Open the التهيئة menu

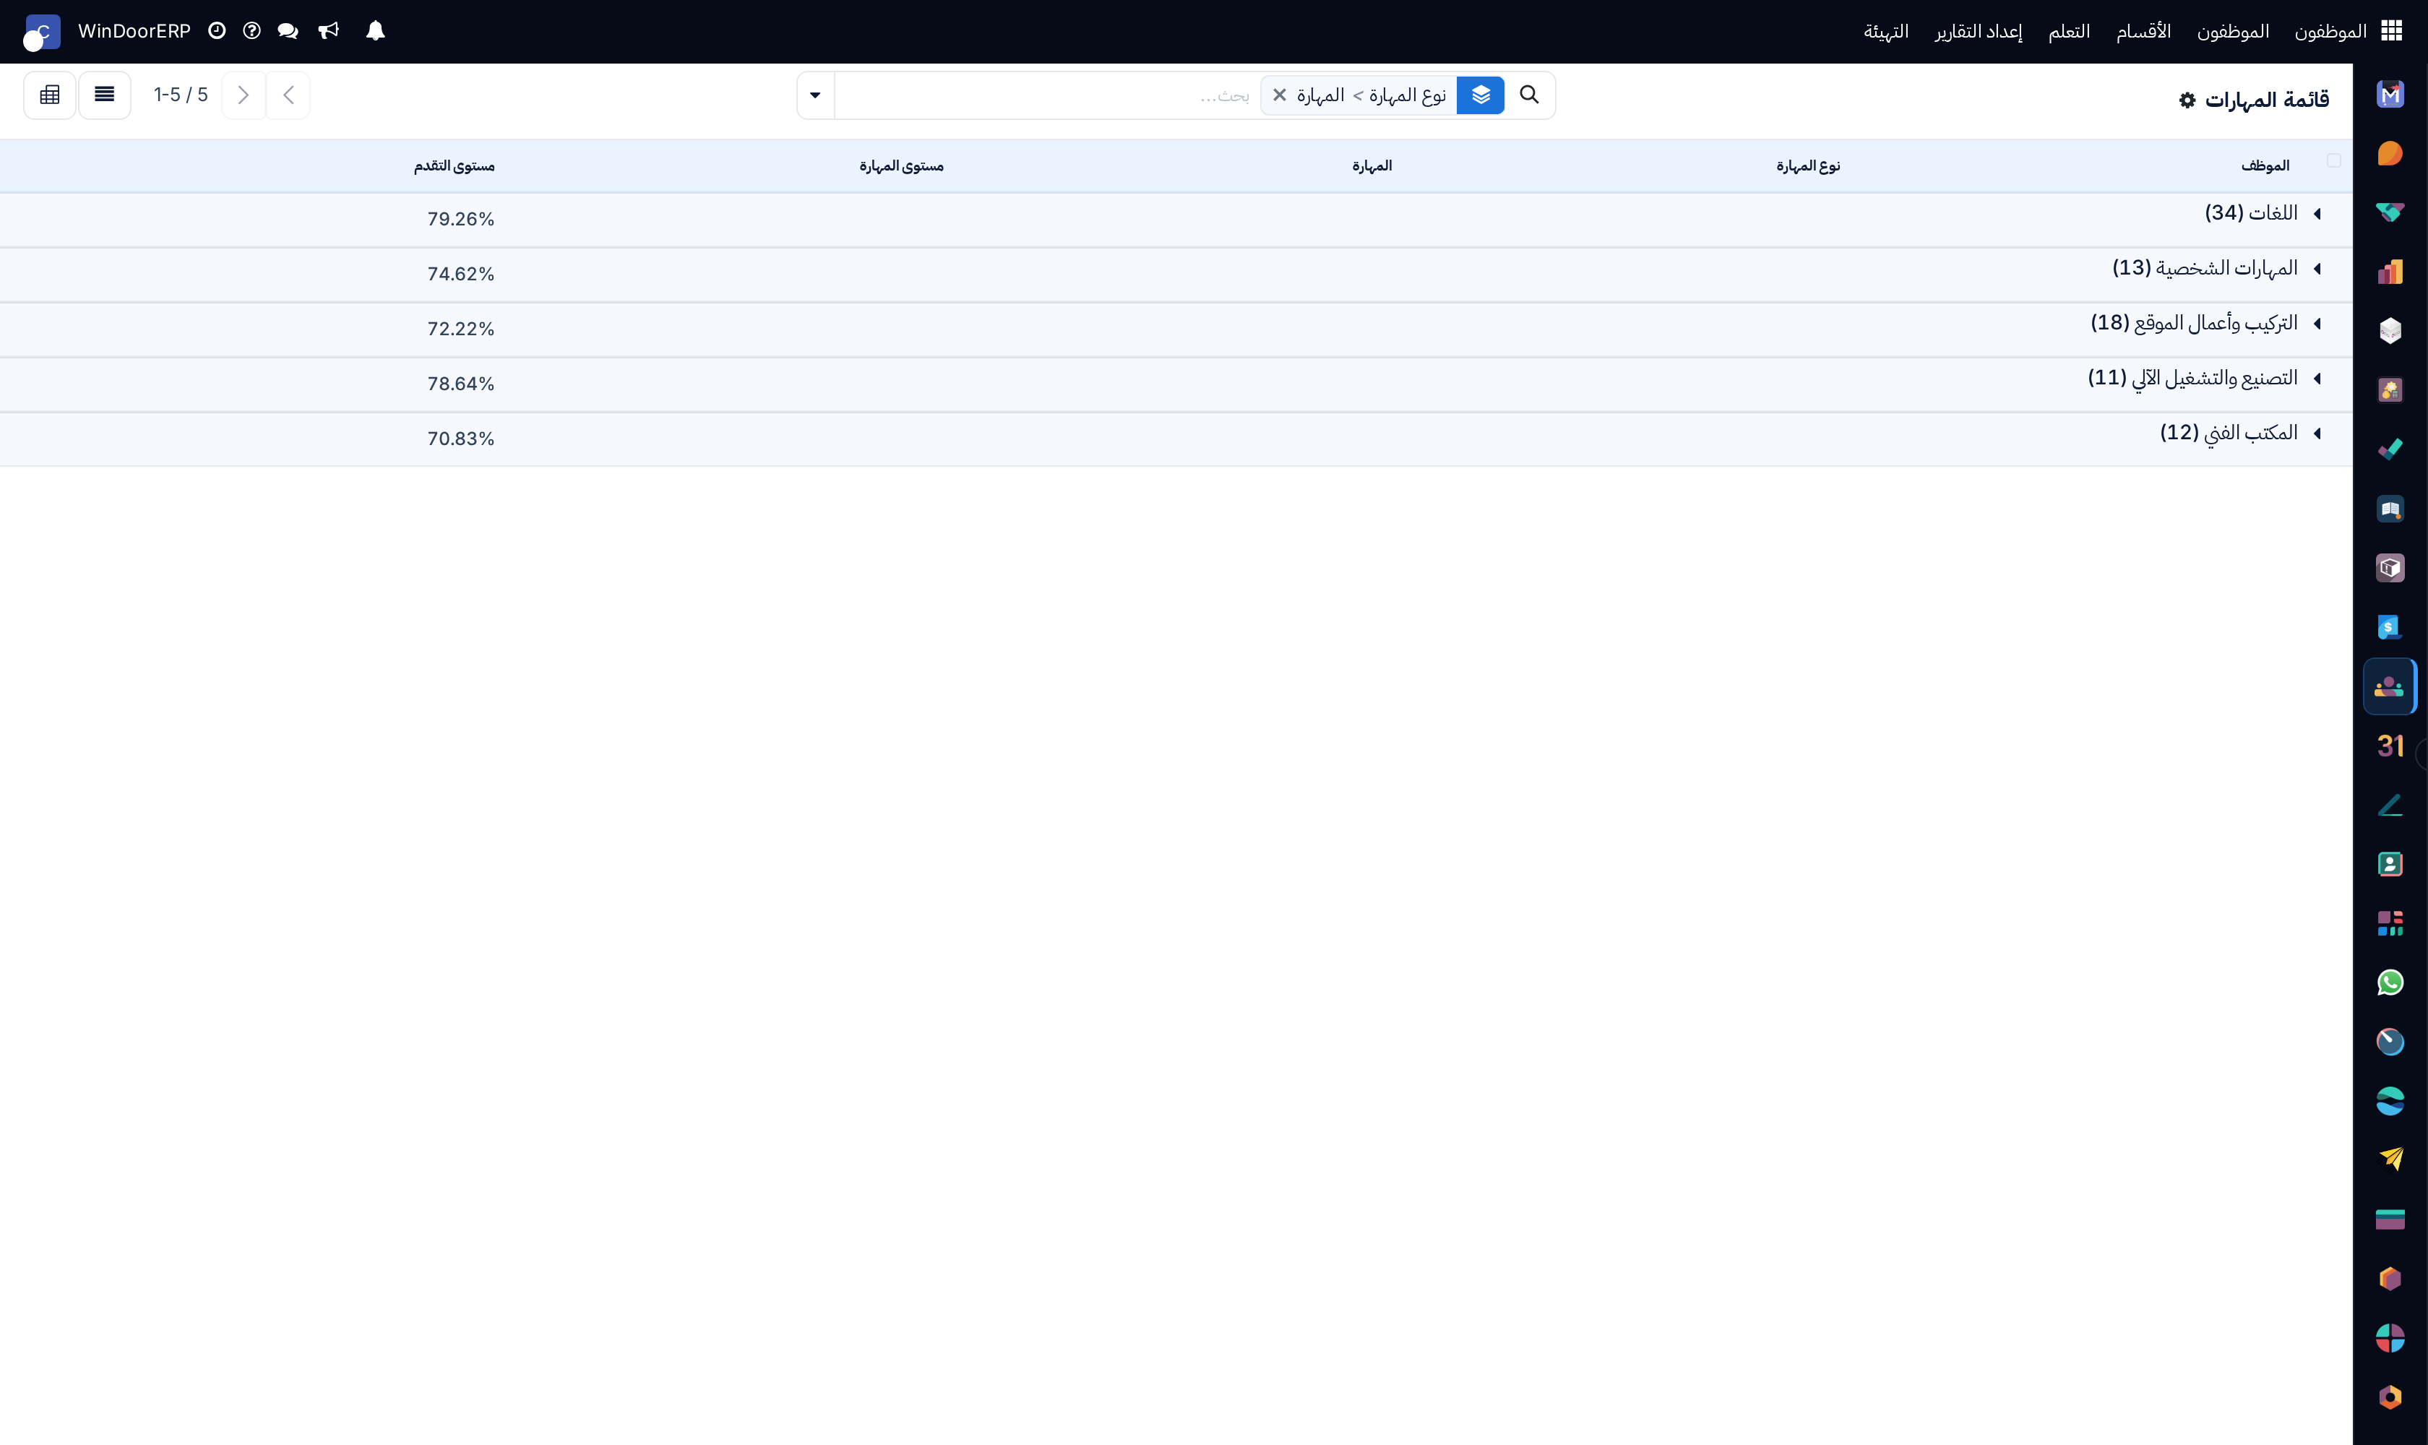click(x=1885, y=31)
